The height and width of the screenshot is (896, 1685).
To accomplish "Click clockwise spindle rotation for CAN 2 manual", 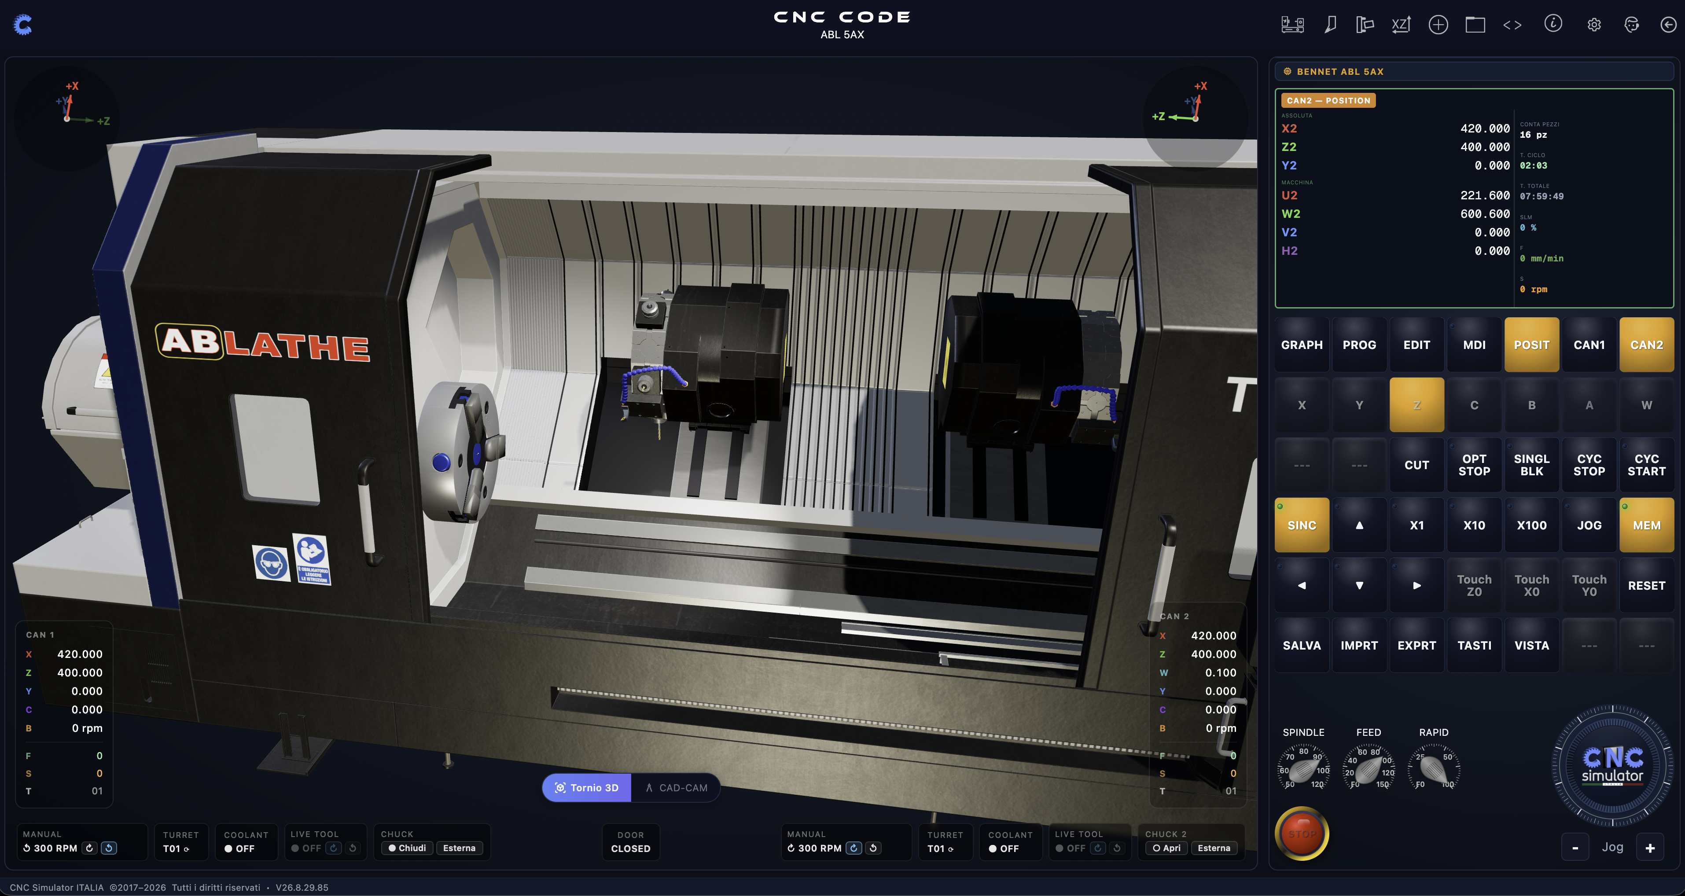I will (854, 848).
